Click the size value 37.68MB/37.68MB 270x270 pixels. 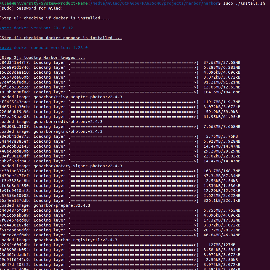222,62
